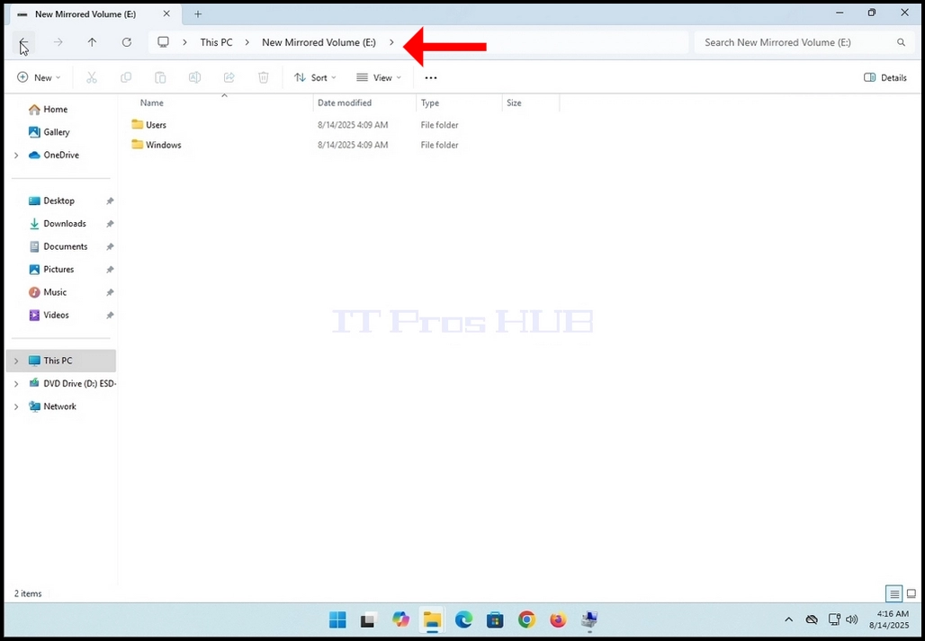Close the New Mirrored Volume (E:) tab
925x641 pixels.
(167, 13)
